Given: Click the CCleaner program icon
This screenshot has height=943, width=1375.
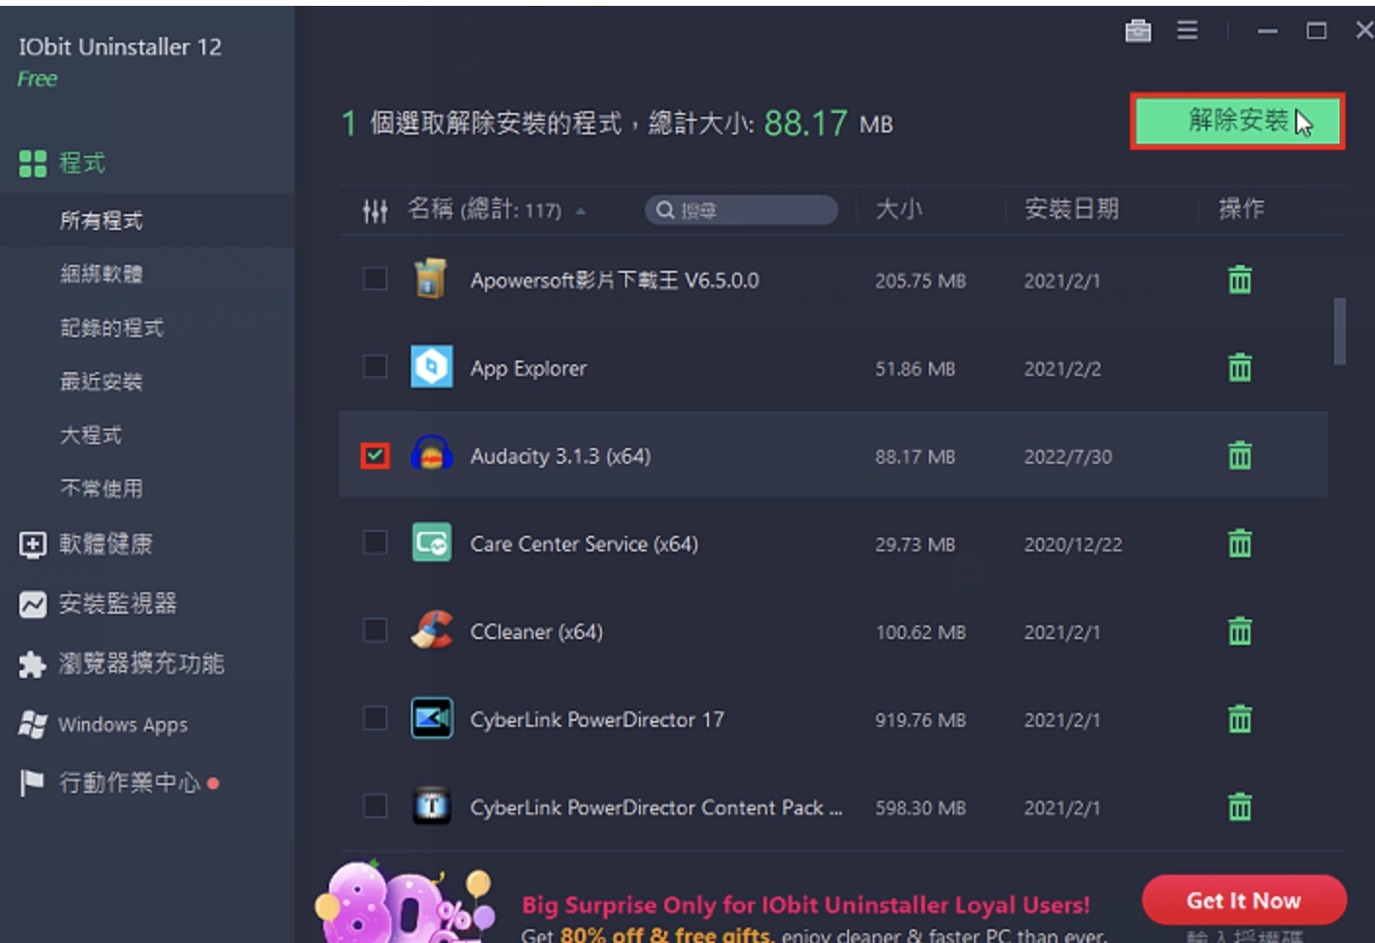Looking at the screenshot, I should click(x=431, y=630).
